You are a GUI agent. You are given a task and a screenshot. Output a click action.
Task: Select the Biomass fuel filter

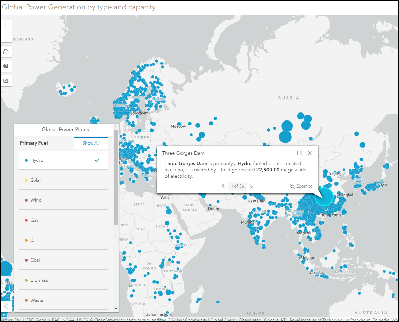(x=63, y=280)
